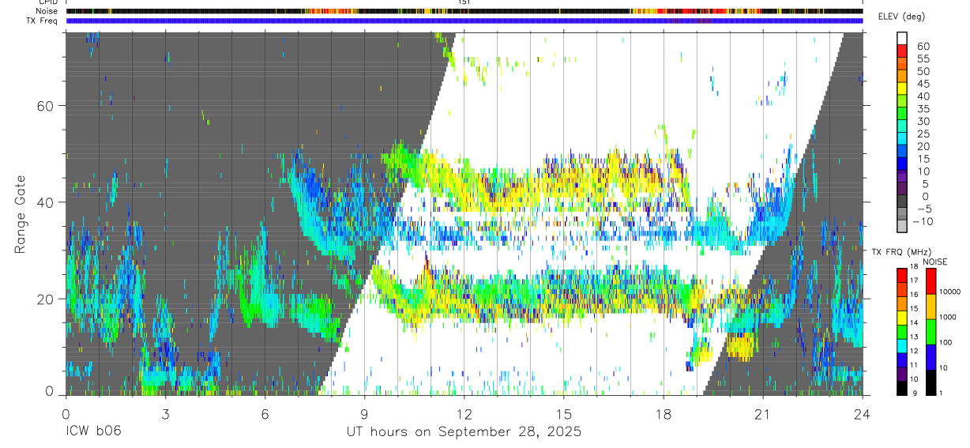
Task: Pick the white top segment of ELEV colorbar
Action: click(x=903, y=38)
